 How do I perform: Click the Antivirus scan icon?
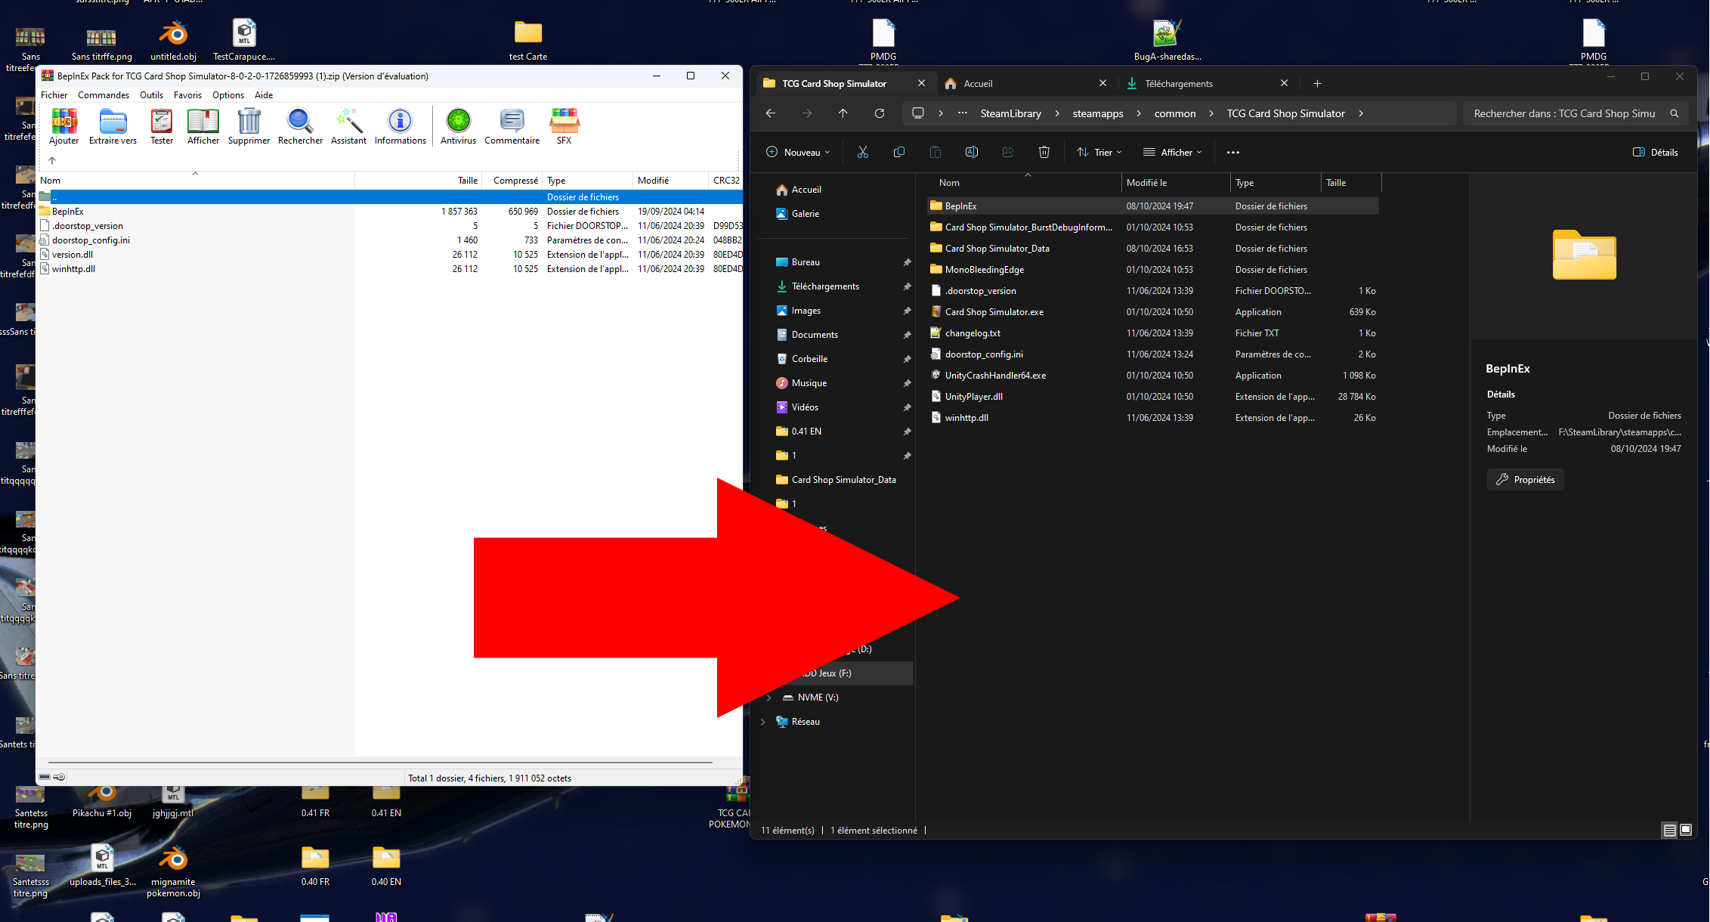click(x=458, y=125)
